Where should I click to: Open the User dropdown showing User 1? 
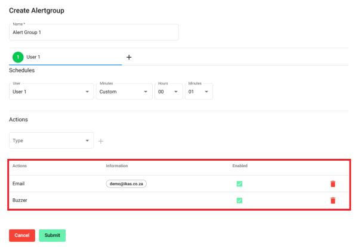click(x=51, y=92)
